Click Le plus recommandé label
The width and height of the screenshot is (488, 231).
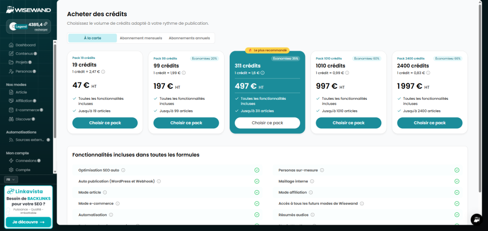click(267, 50)
